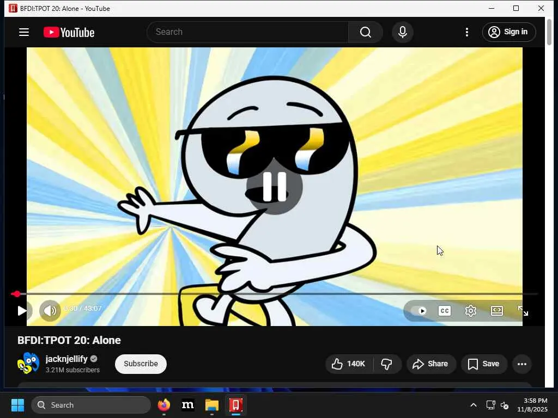
Task: Click the 3.21M subscribers text
Action: [x=72, y=370]
